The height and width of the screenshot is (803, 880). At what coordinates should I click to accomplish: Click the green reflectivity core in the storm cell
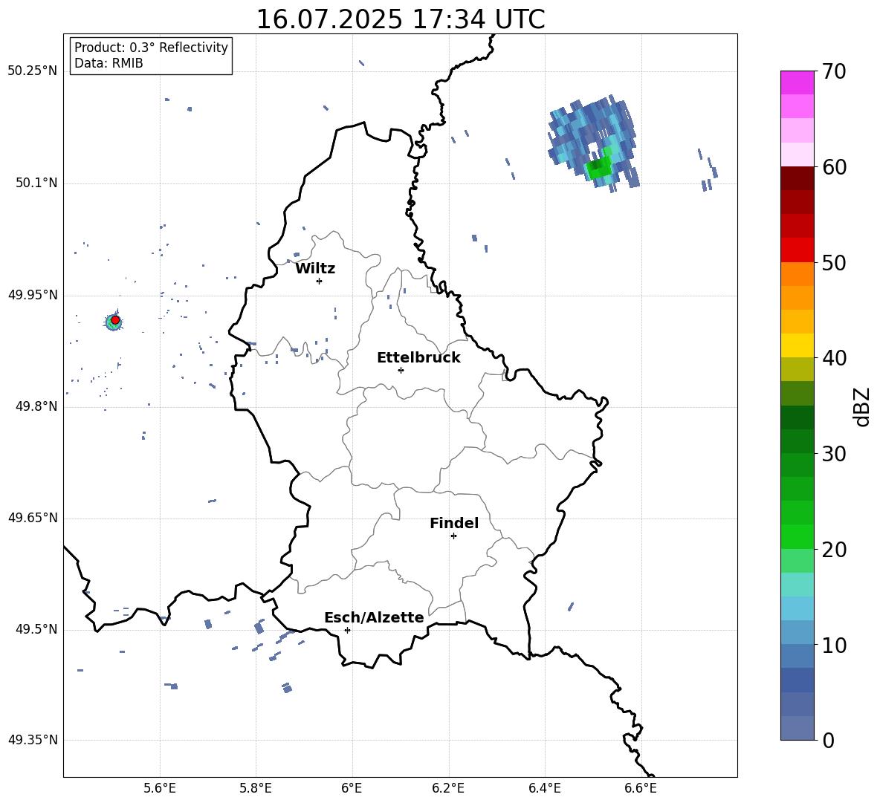(x=599, y=167)
